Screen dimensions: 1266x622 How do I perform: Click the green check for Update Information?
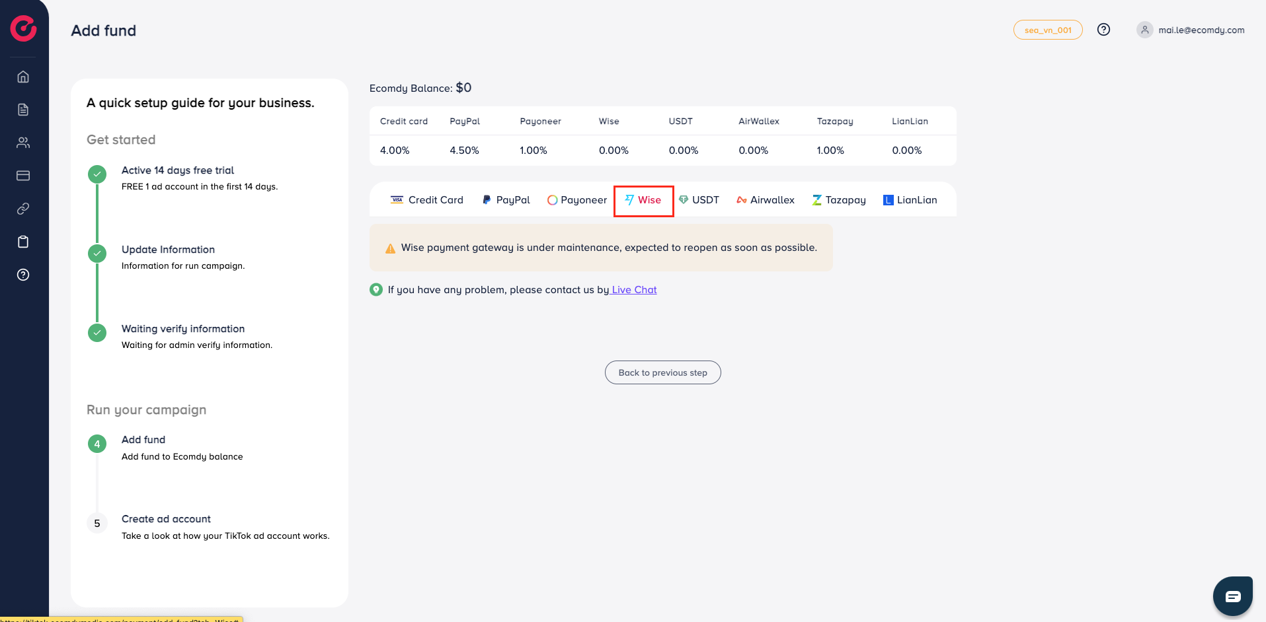pos(97,254)
